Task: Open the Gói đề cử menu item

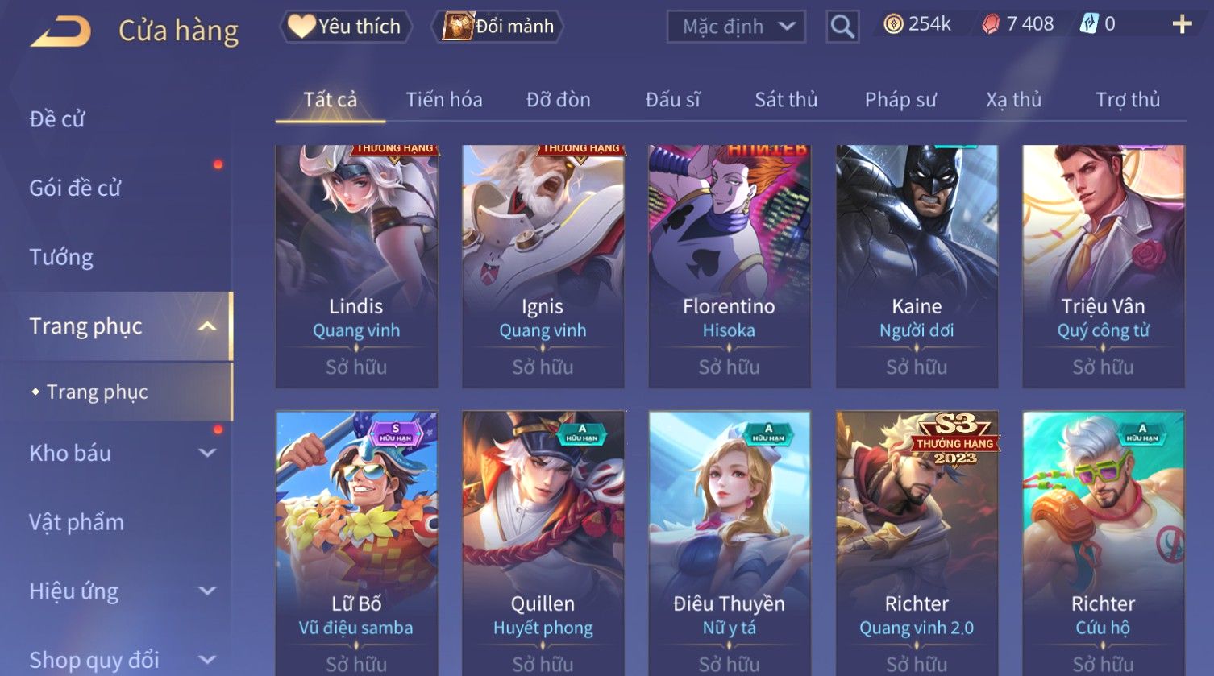Action: [x=75, y=188]
